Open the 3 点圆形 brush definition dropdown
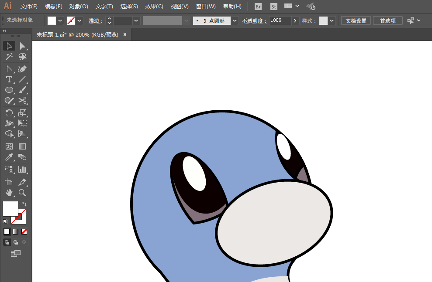Image resolution: width=432 pixels, height=282 pixels. pyautogui.click(x=235, y=20)
